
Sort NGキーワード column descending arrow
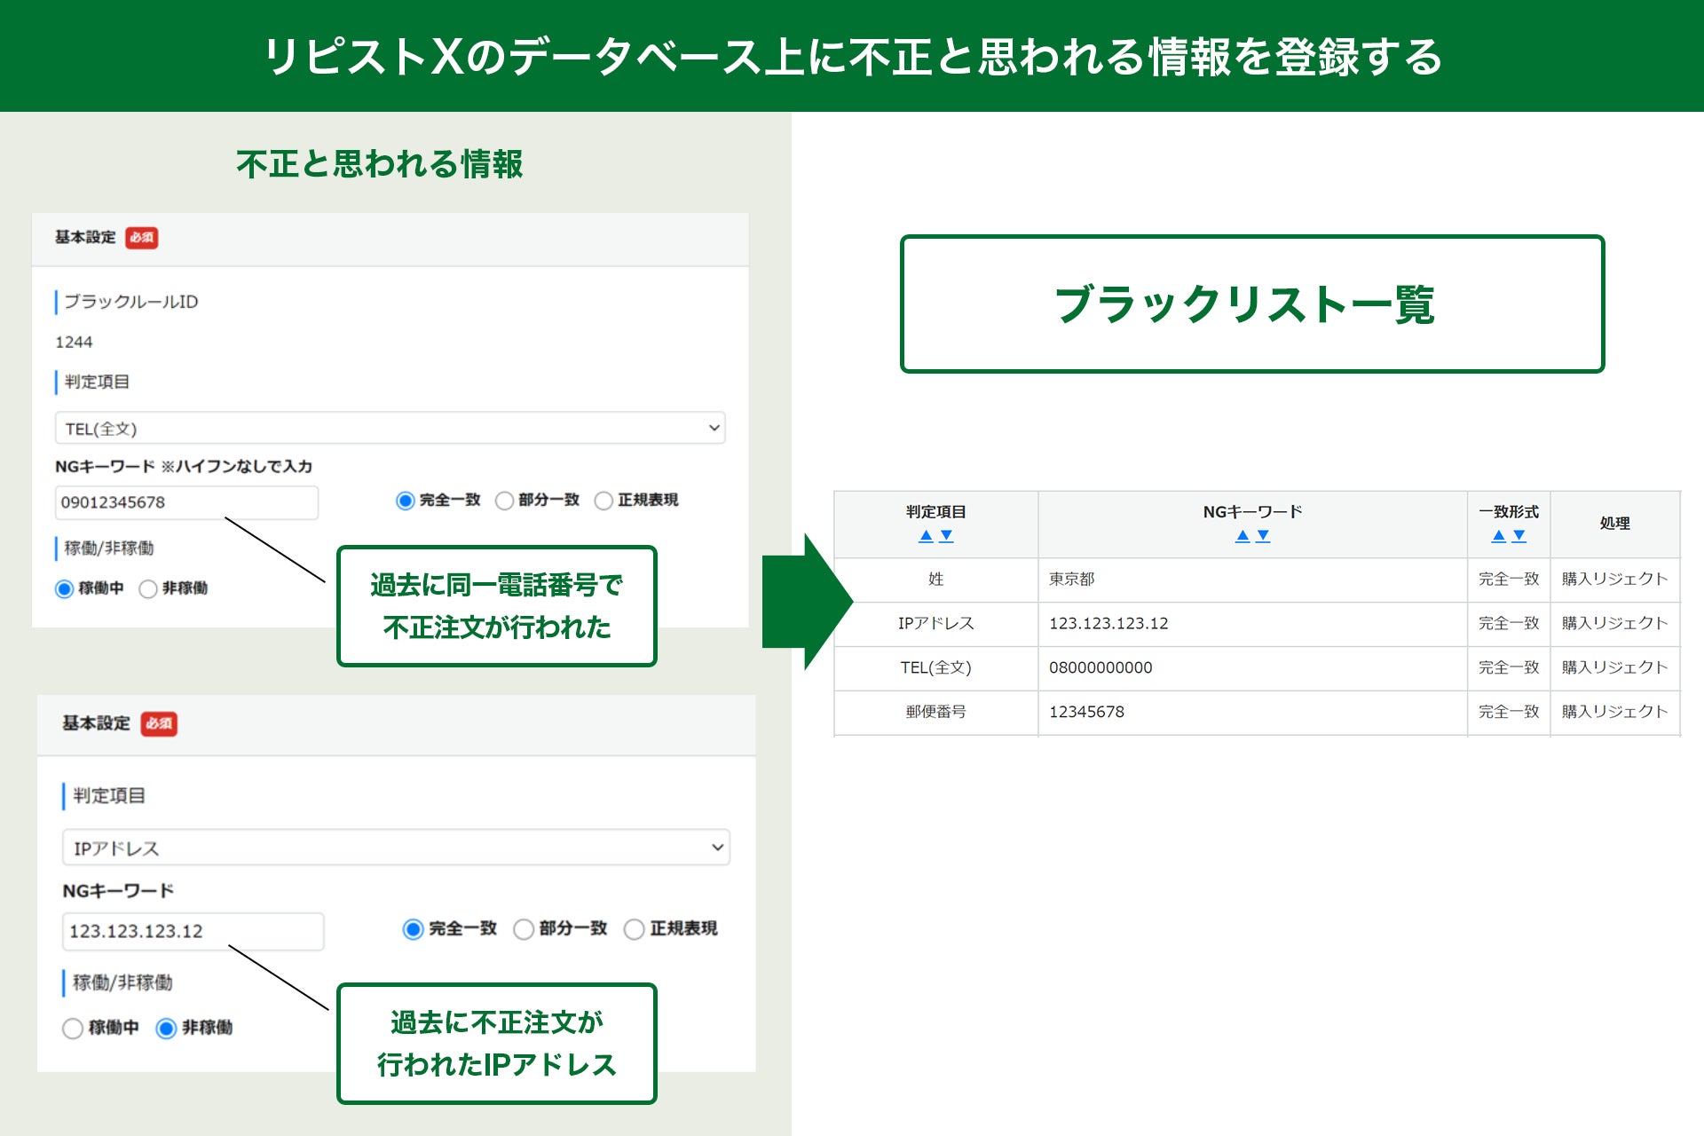(1264, 536)
